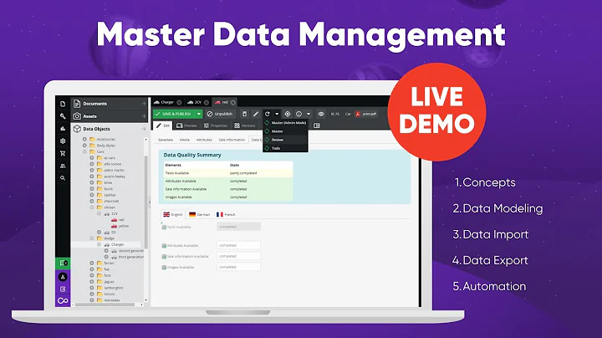Screen dimensions: 602x338
Task: Close the Charger tab
Action: click(x=179, y=103)
